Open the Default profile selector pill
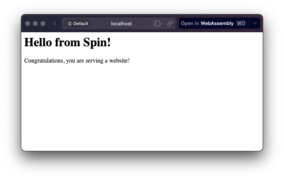284x179 pixels. 78,24
